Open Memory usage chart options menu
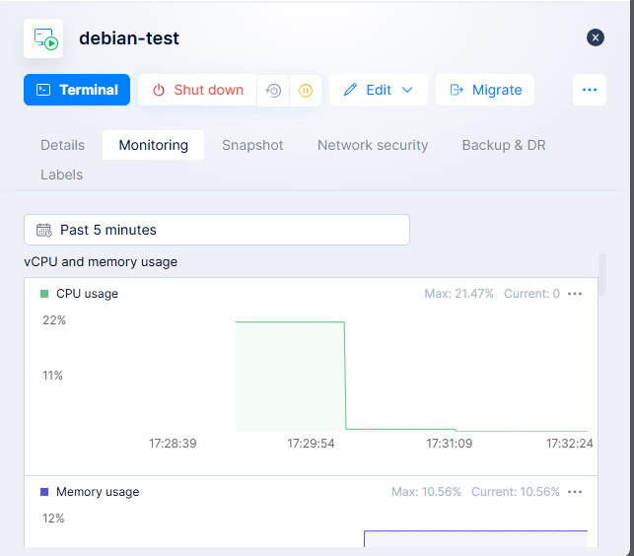Image resolution: width=634 pixels, height=556 pixels. [575, 492]
